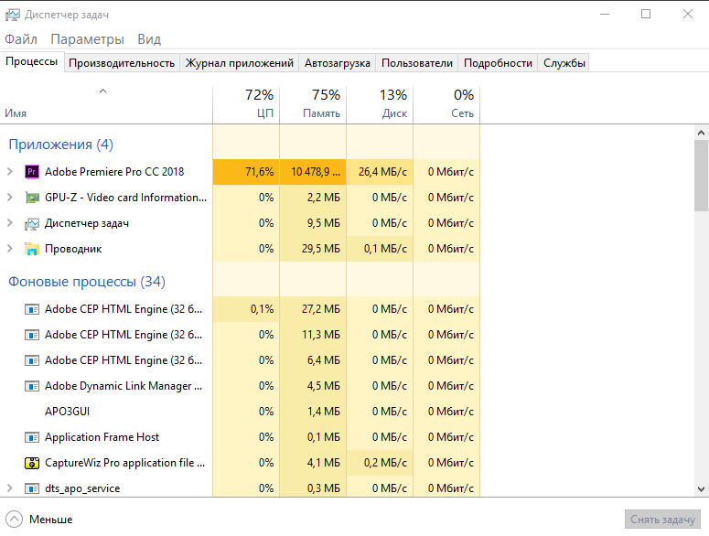Sort by the Имя column header

pos(106,104)
